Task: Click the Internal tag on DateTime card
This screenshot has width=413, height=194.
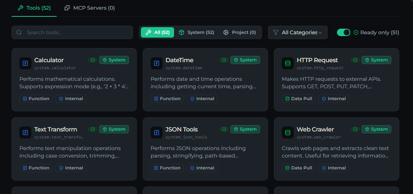Action: click(202, 99)
